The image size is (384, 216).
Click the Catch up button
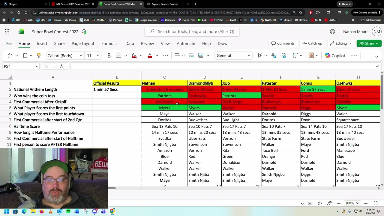pyautogui.click(x=312, y=43)
